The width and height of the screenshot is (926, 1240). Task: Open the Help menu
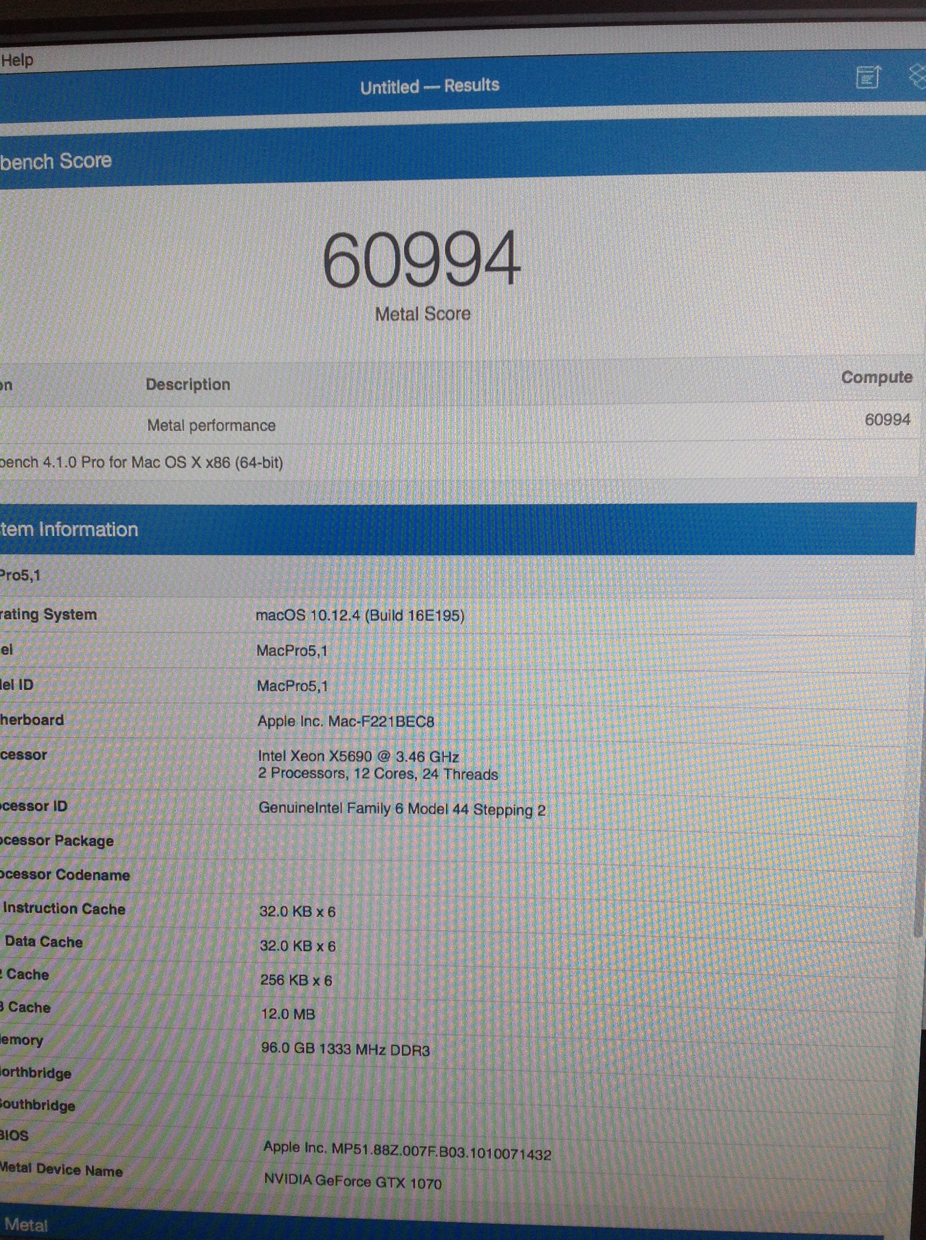click(x=17, y=60)
